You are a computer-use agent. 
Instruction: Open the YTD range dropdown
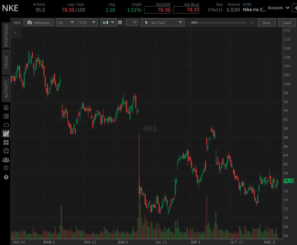[88, 22]
